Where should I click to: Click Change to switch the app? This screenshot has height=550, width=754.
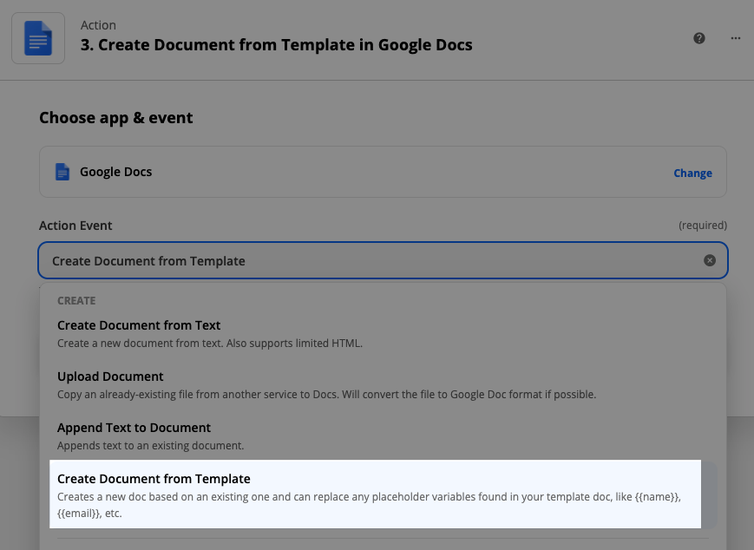692,174
